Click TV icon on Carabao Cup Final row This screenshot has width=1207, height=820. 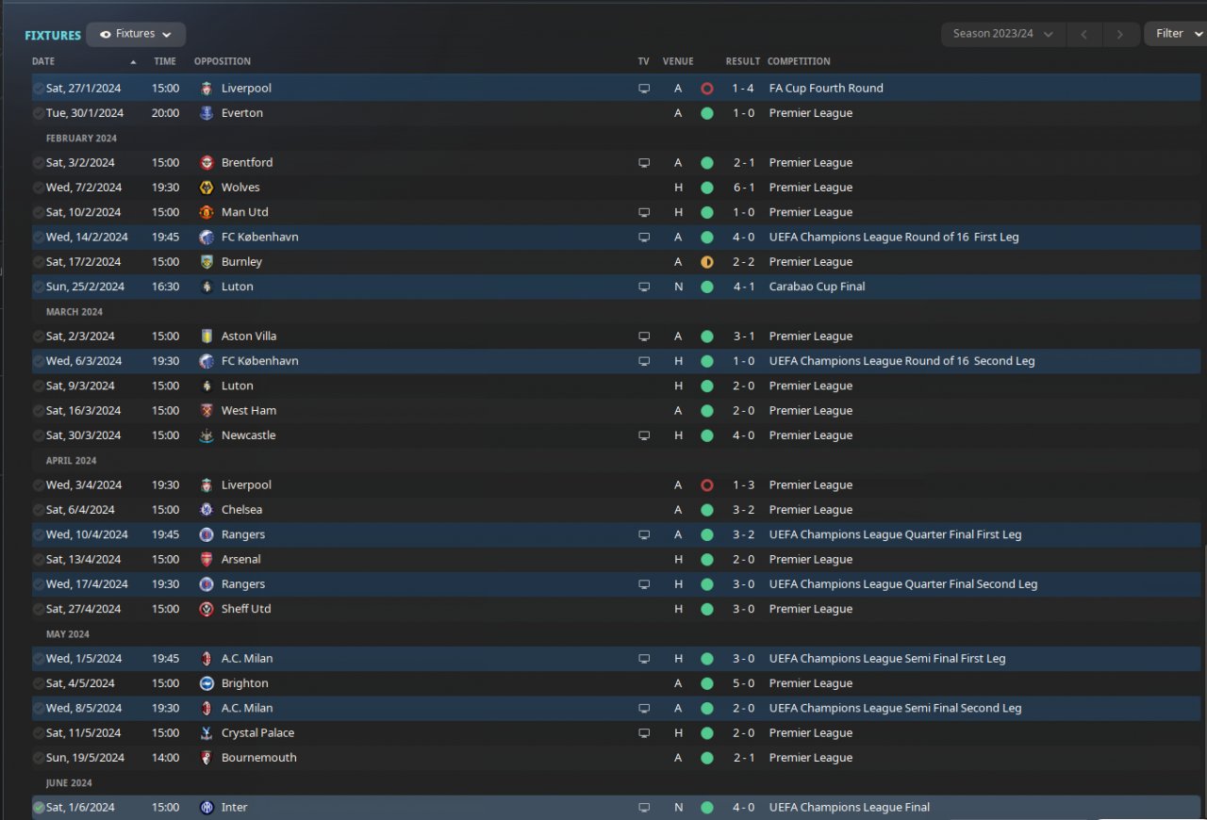644,287
